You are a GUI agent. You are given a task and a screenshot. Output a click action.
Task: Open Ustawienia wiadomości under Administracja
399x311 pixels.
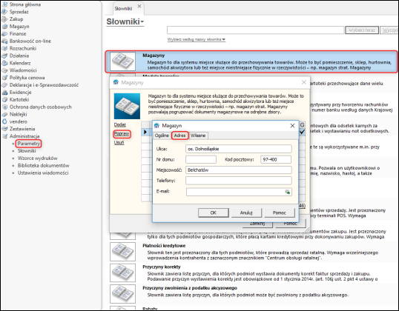pyautogui.click(x=43, y=173)
